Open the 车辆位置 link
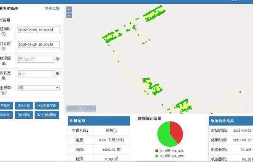253x162 pixels. click(x=52, y=8)
